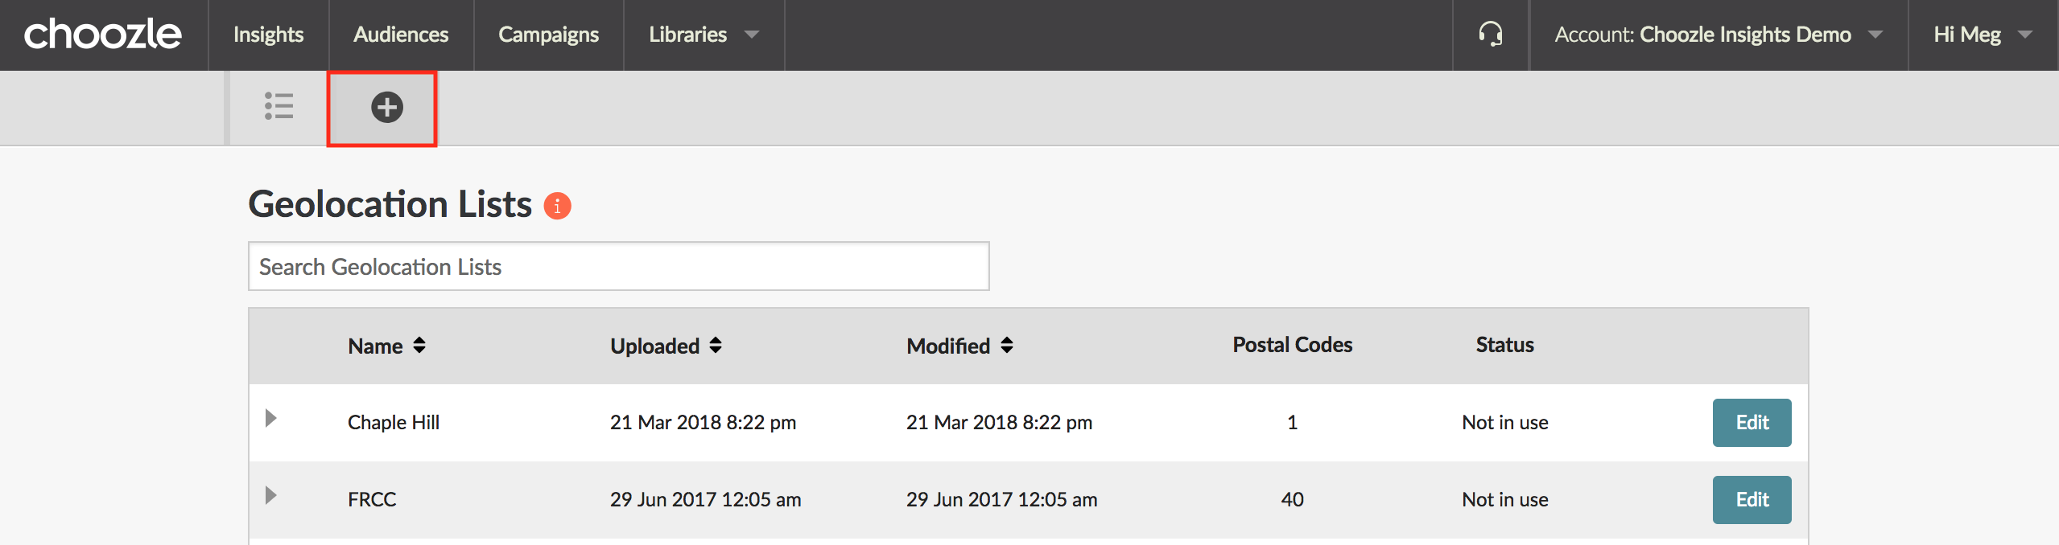Expand the Chaple Hill row
The image size is (2059, 545).
pos(271,418)
